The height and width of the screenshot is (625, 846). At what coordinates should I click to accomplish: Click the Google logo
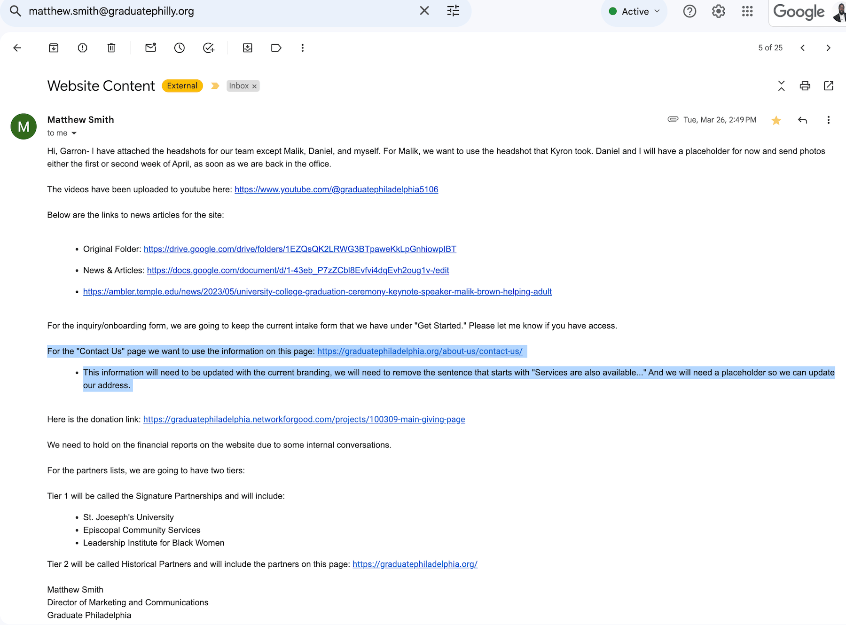pyautogui.click(x=799, y=12)
